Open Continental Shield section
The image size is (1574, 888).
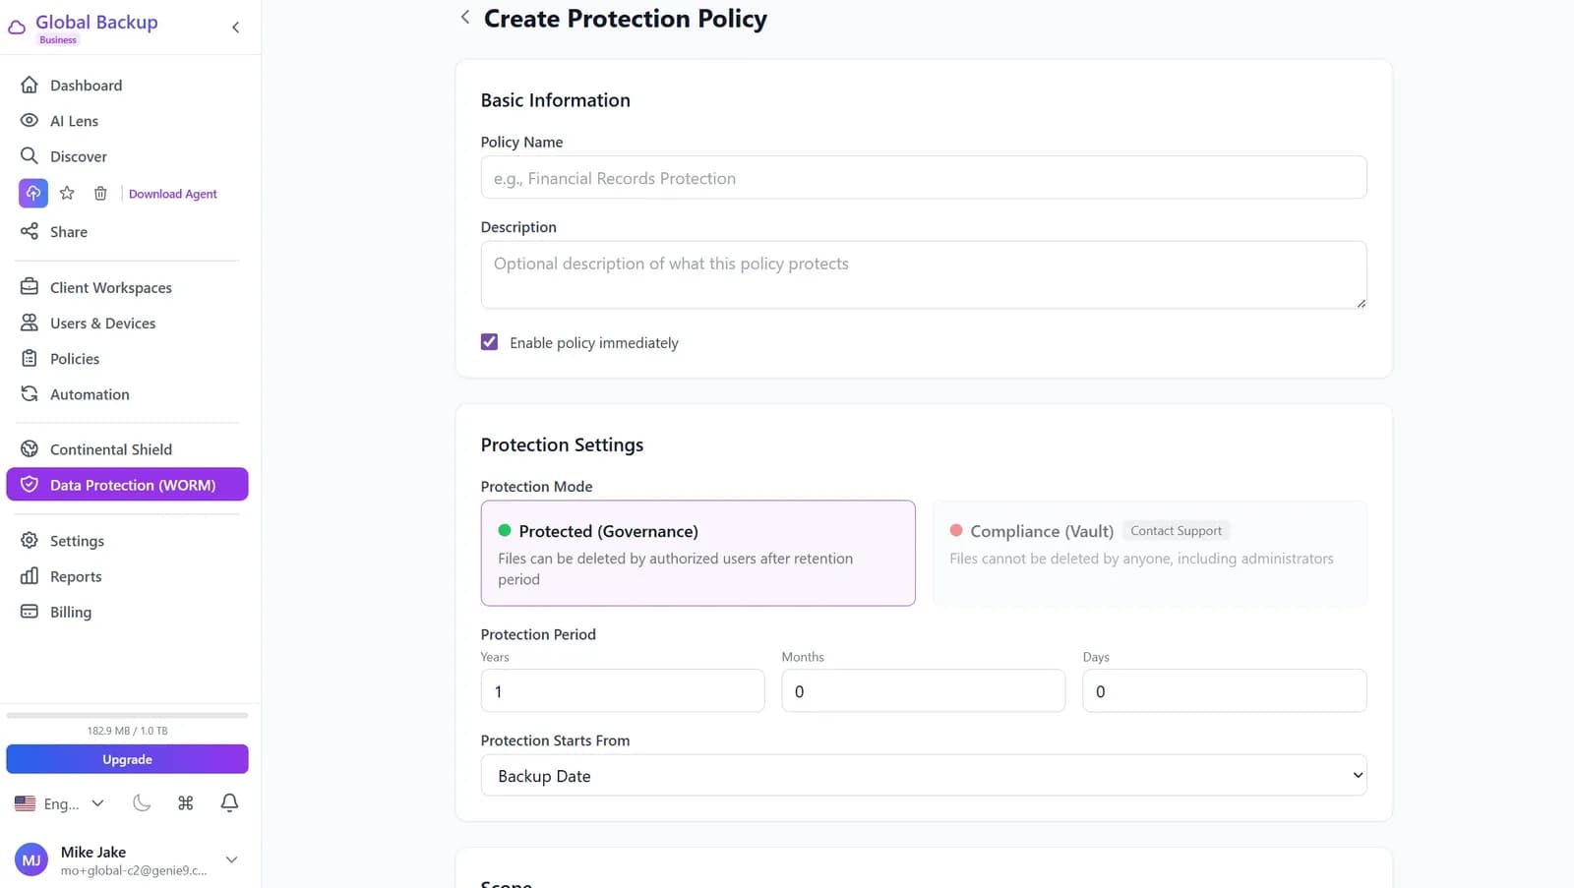(x=111, y=448)
